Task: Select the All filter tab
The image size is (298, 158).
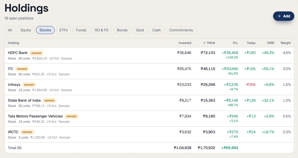Action: pyautogui.click(x=10, y=30)
